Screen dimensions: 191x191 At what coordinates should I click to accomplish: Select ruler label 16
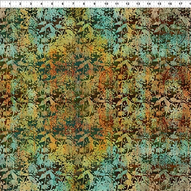[x=170, y=4]
